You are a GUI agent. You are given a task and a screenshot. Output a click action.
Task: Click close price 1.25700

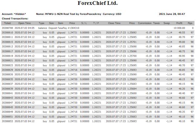point(132,56)
